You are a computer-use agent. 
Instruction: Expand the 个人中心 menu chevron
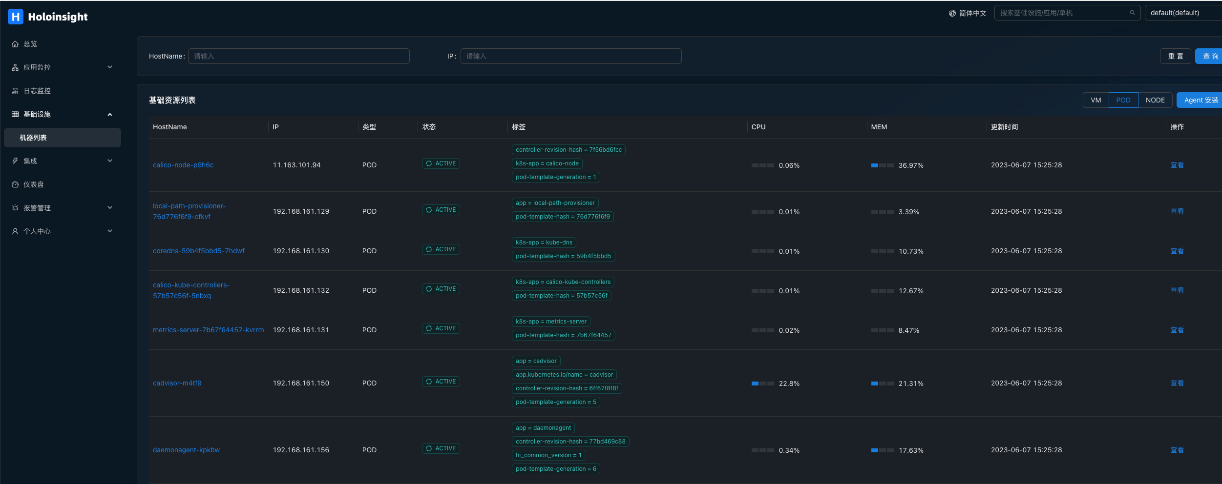point(110,231)
